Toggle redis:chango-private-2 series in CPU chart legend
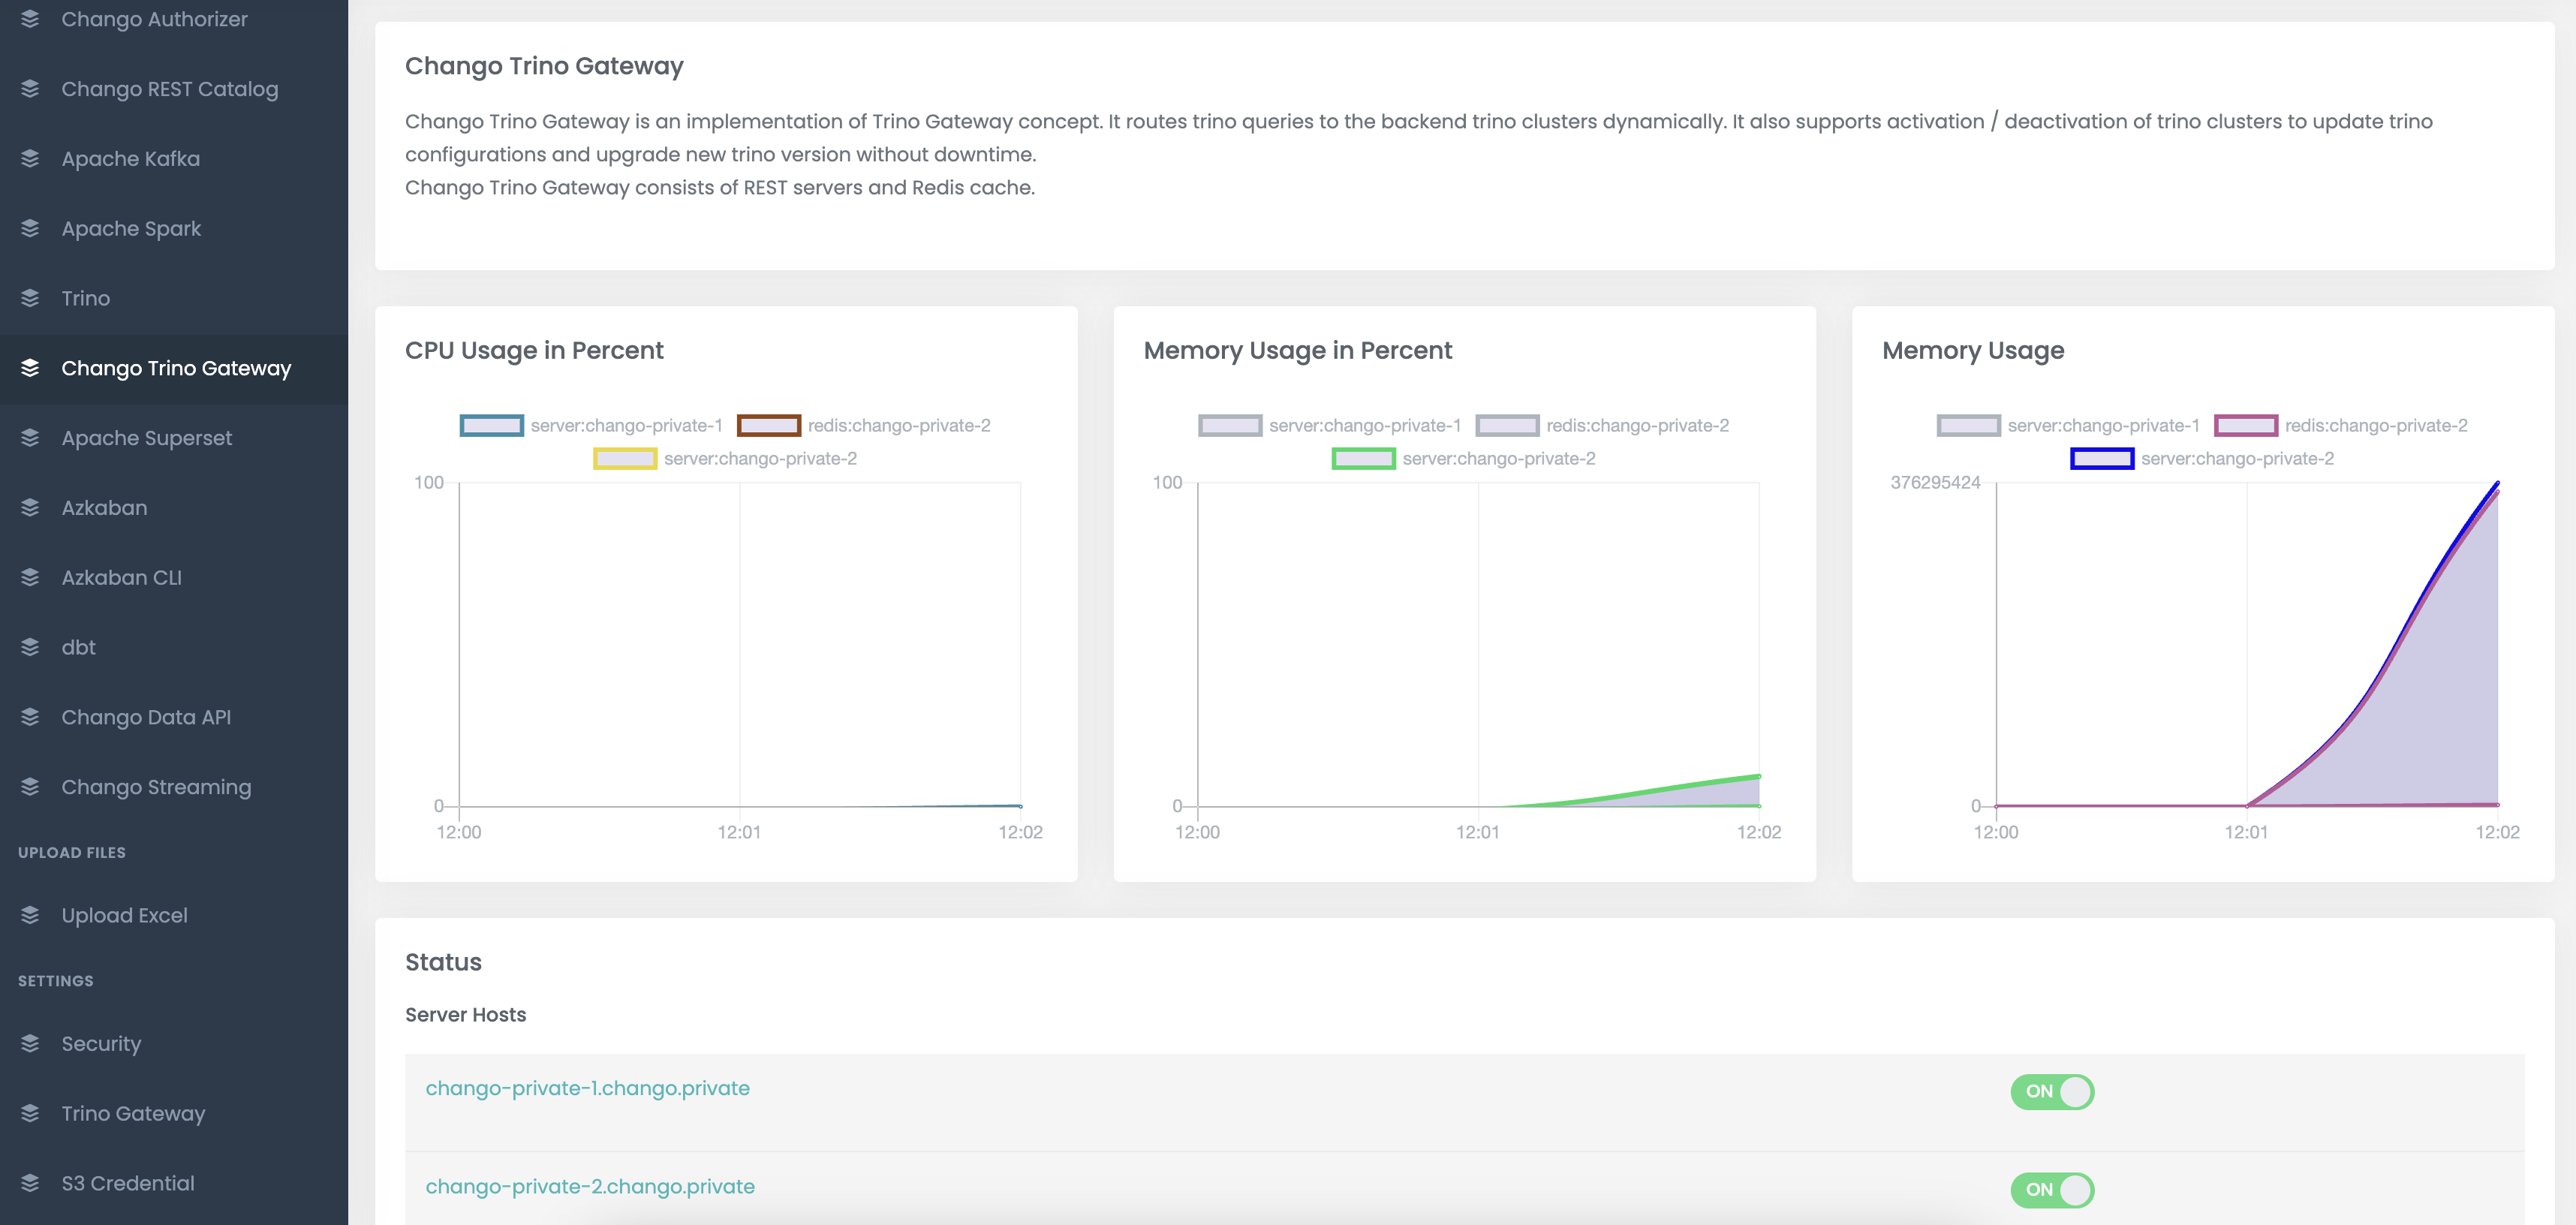This screenshot has height=1225, width=2576. click(864, 426)
